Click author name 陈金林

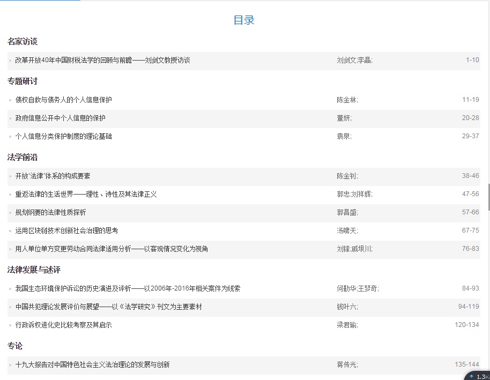point(346,100)
